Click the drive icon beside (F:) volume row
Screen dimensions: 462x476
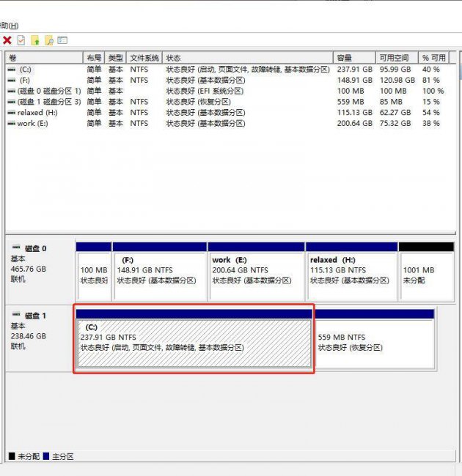coord(12,80)
